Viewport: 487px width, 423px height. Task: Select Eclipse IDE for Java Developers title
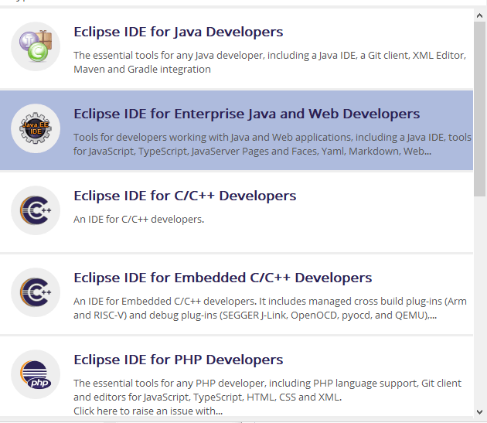(179, 32)
